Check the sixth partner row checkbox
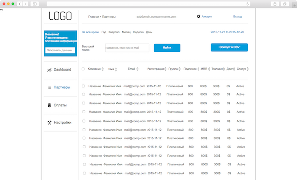 coord(84,130)
